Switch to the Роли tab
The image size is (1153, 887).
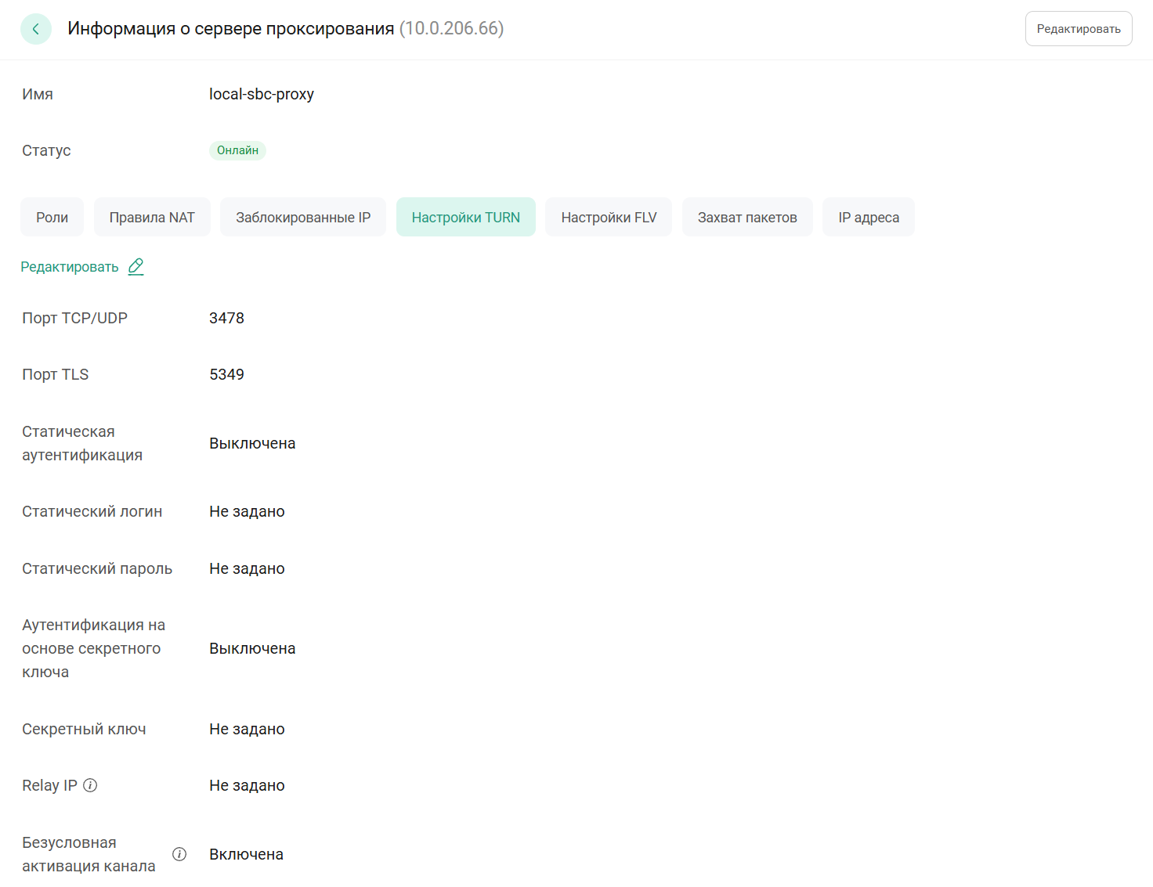tap(52, 218)
